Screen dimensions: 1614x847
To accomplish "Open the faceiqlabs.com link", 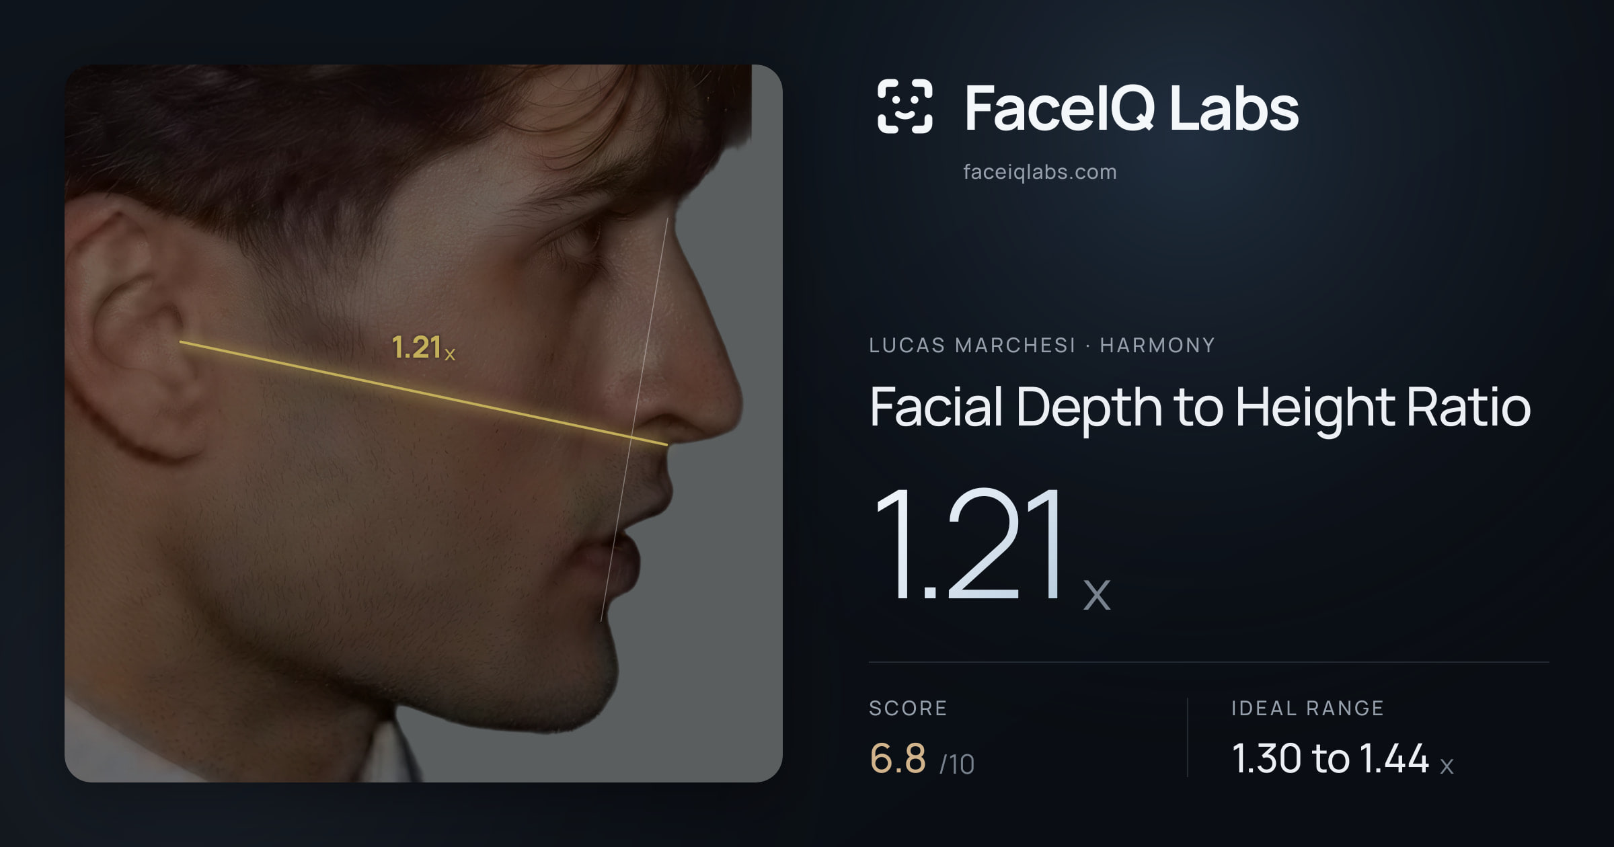I will click(x=1040, y=172).
